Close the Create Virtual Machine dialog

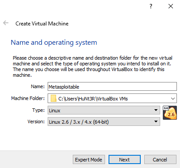[x=171, y=6]
